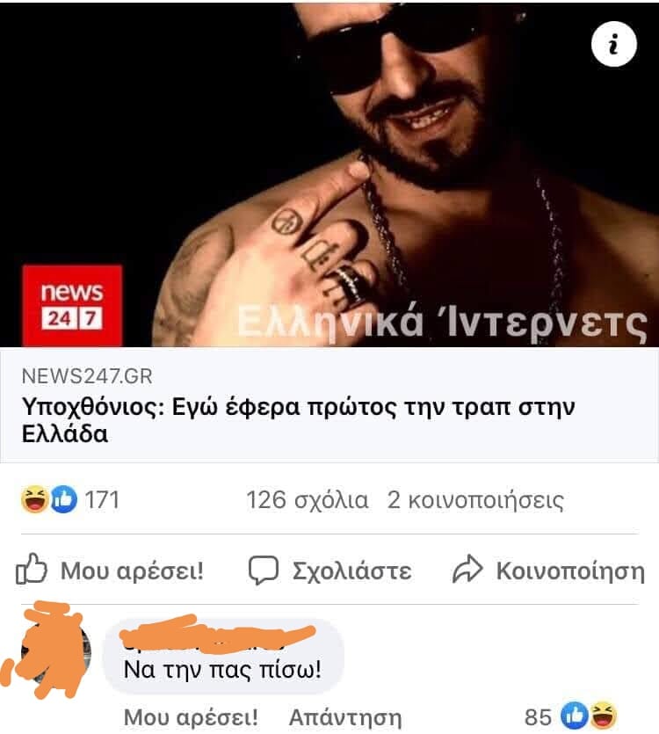Like the post with Μου αρέσει! button
This screenshot has width=659, height=734.
pos(110,570)
